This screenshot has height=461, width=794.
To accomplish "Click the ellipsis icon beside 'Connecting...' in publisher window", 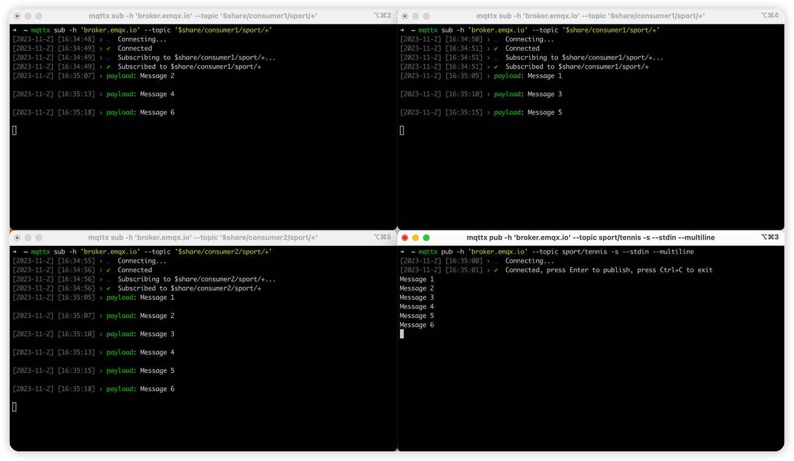I will click(x=496, y=260).
